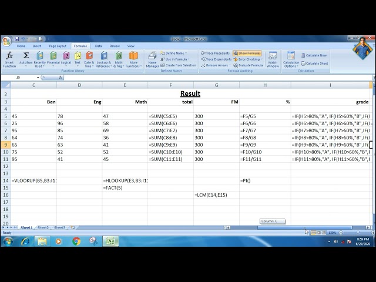Open the Error Checking dropdown arrow
Screen dimensions: 376x282
pos(261,59)
